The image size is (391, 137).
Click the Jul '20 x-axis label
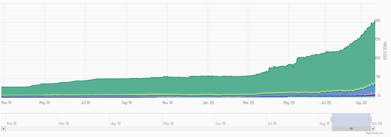(x=326, y=103)
